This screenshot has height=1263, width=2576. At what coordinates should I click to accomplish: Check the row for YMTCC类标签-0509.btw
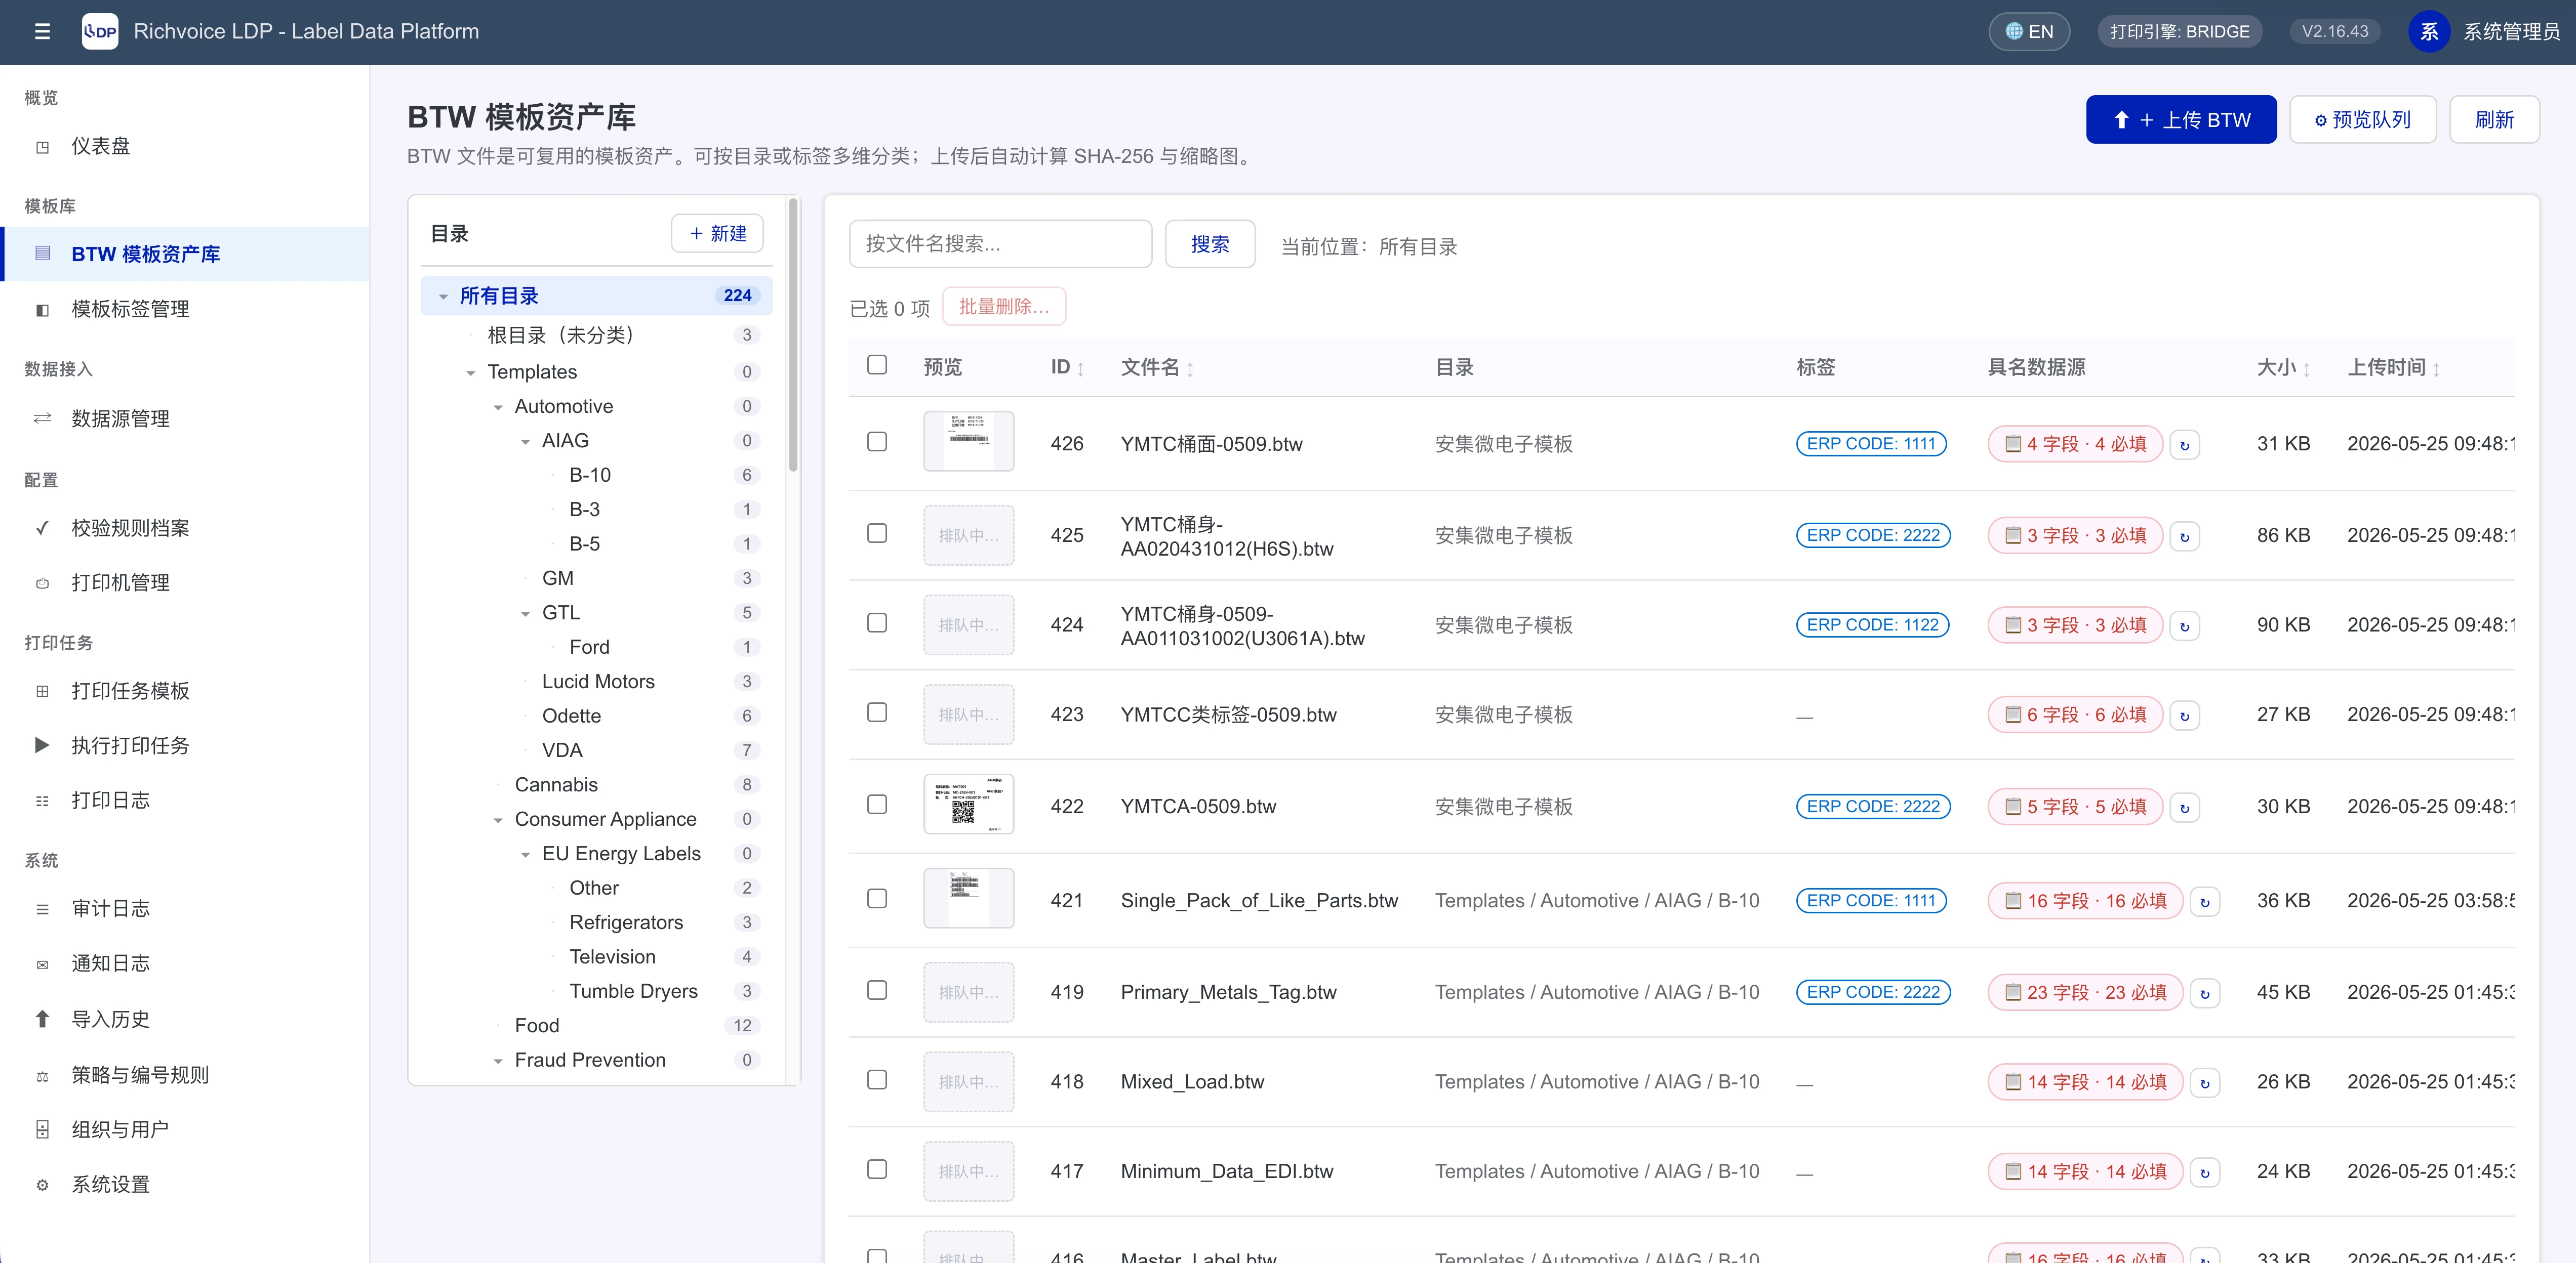pos(877,712)
